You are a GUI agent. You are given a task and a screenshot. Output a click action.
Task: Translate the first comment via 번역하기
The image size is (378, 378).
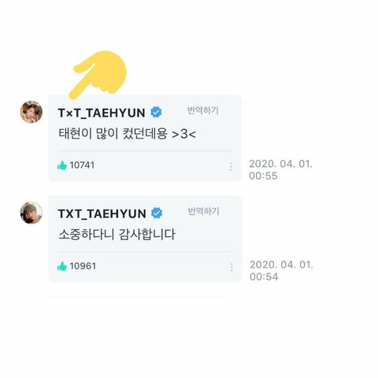click(202, 110)
